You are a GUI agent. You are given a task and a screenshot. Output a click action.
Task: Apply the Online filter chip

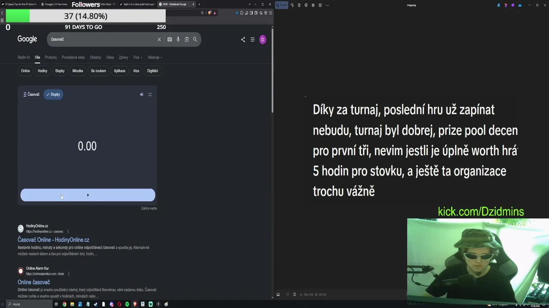pos(25,71)
